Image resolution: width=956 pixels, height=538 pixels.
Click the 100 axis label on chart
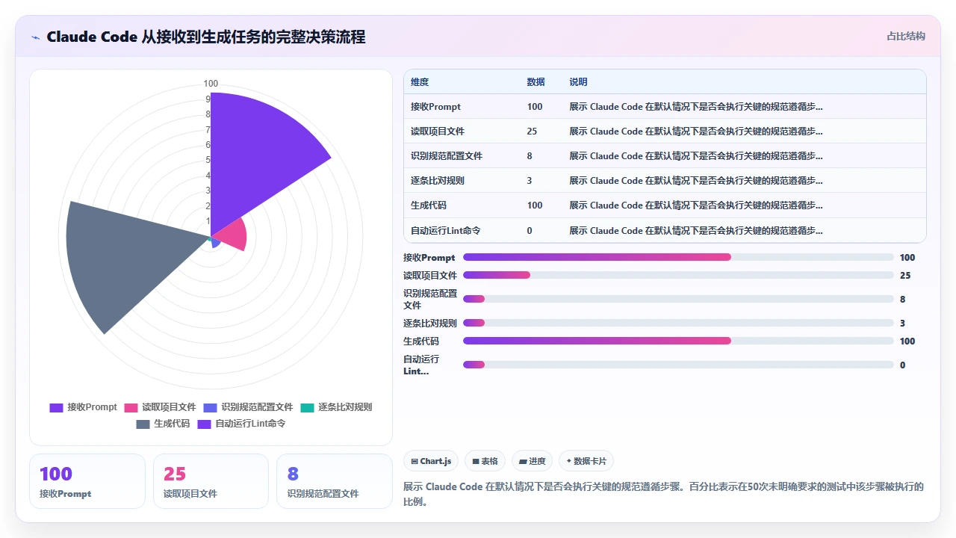[x=211, y=84]
